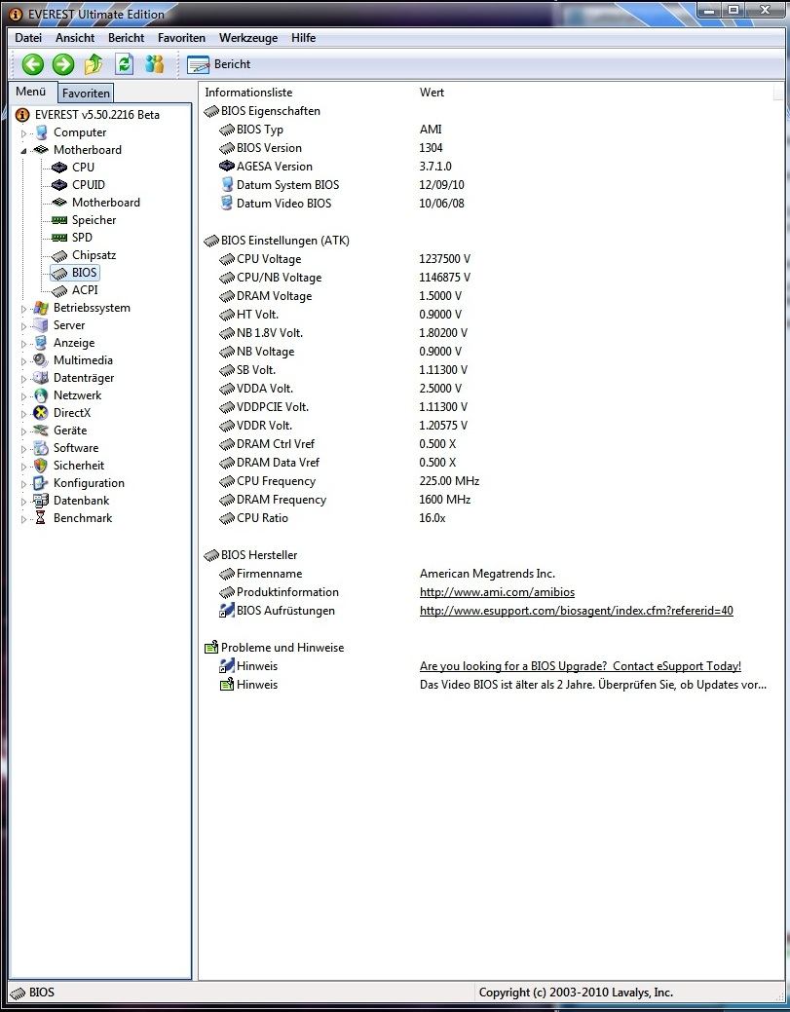Click the green Back arrow toolbar icon
790x1012 pixels.
click(33, 64)
